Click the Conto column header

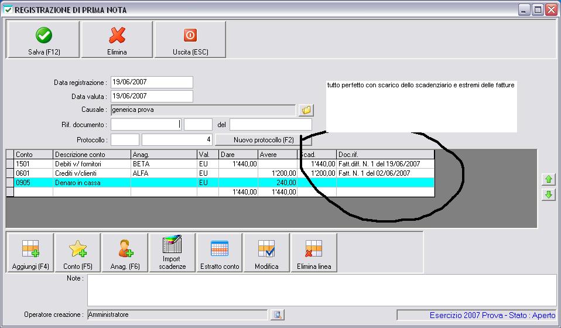33,155
